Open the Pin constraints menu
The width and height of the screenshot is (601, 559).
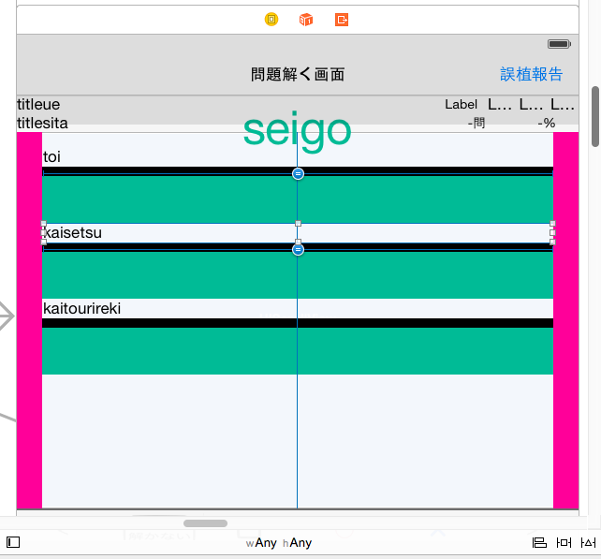pyautogui.click(x=564, y=542)
